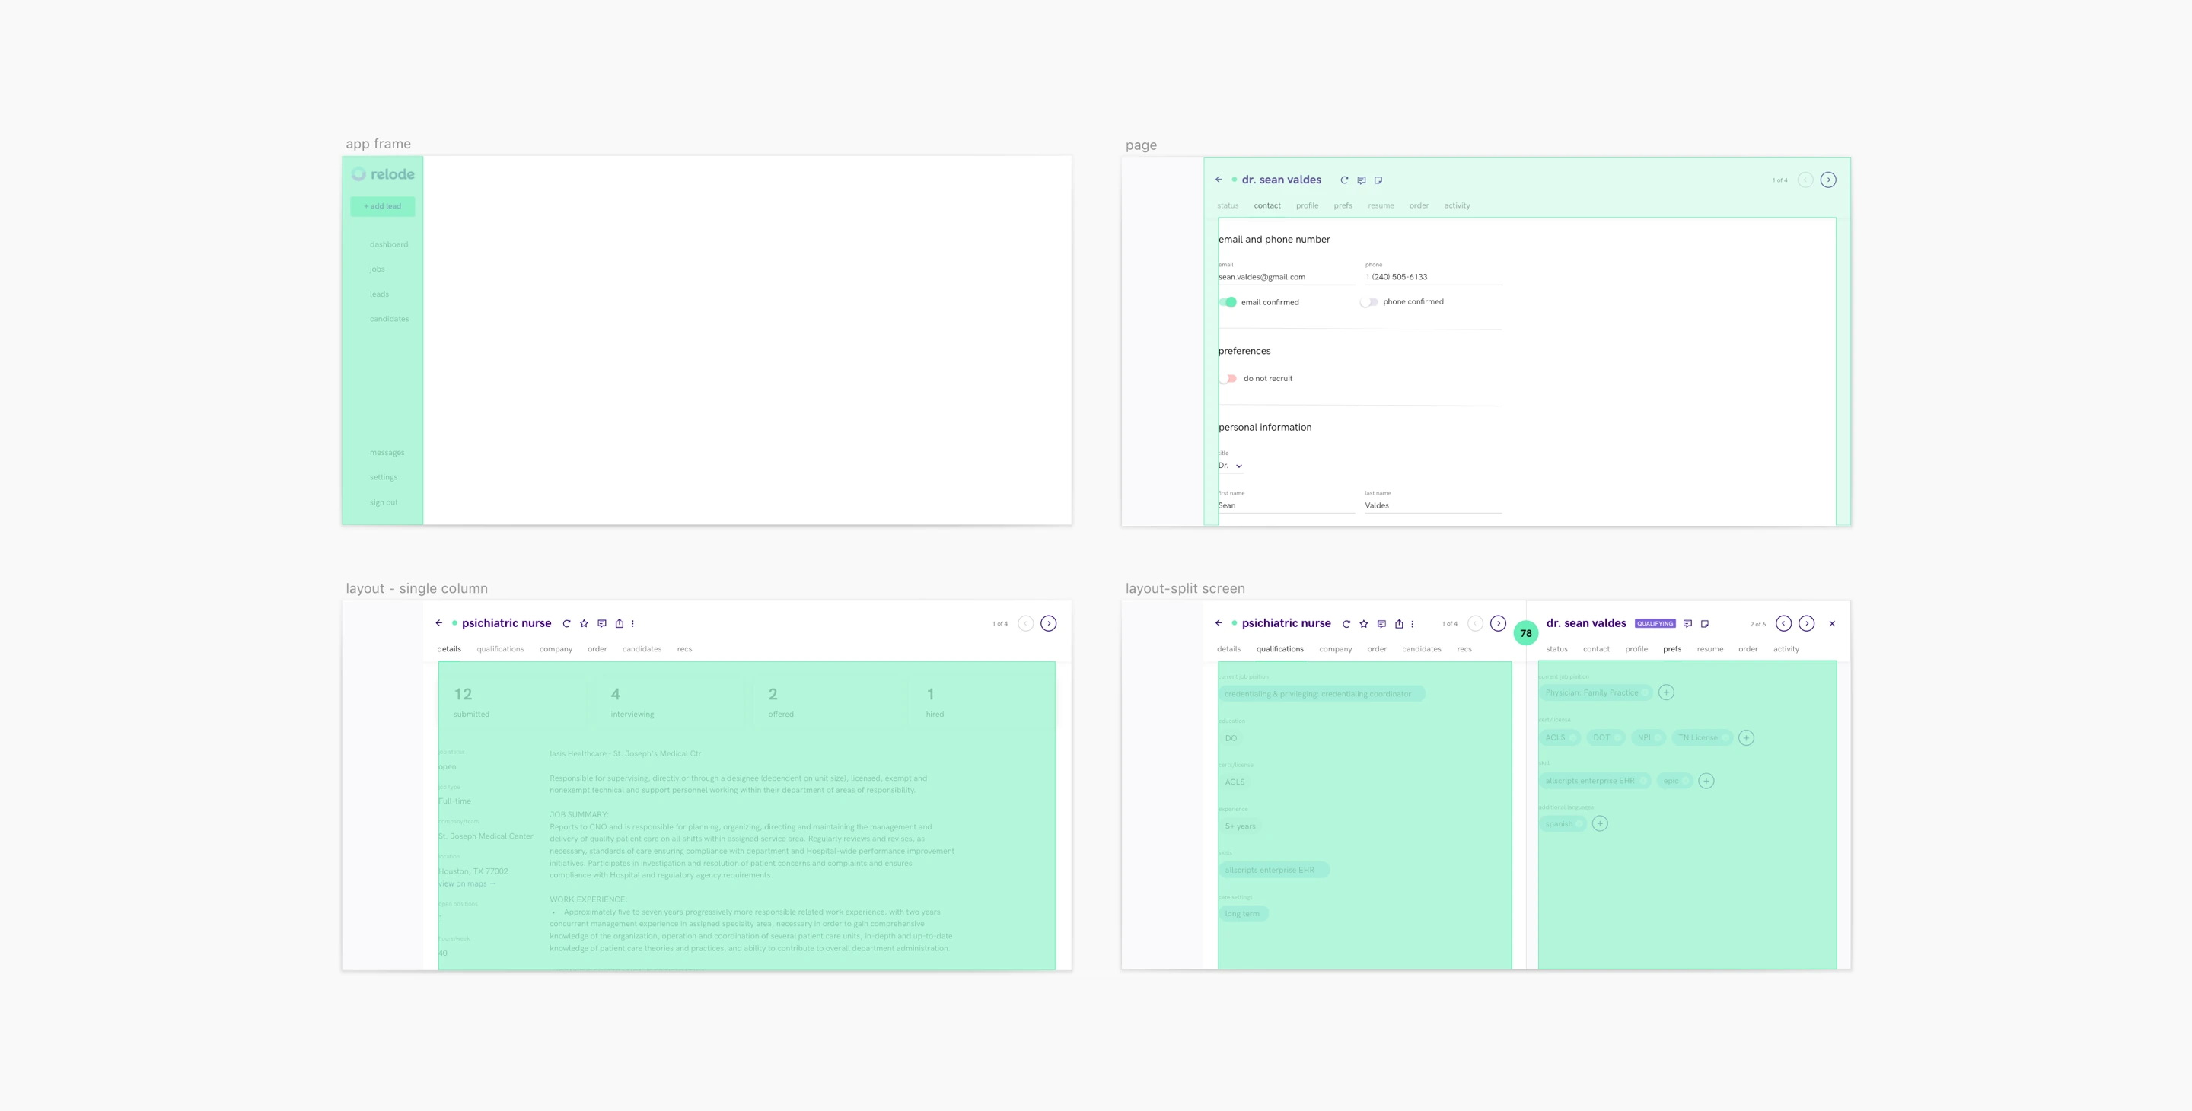Refresh psichiatric nurse in split screen layout
The width and height of the screenshot is (2192, 1111).
click(1346, 623)
